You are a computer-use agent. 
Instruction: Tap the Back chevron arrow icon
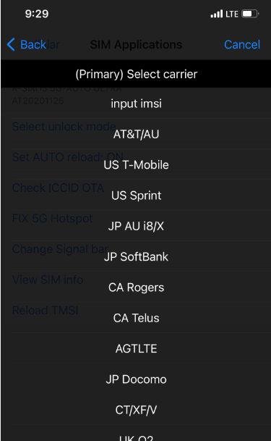tap(11, 44)
